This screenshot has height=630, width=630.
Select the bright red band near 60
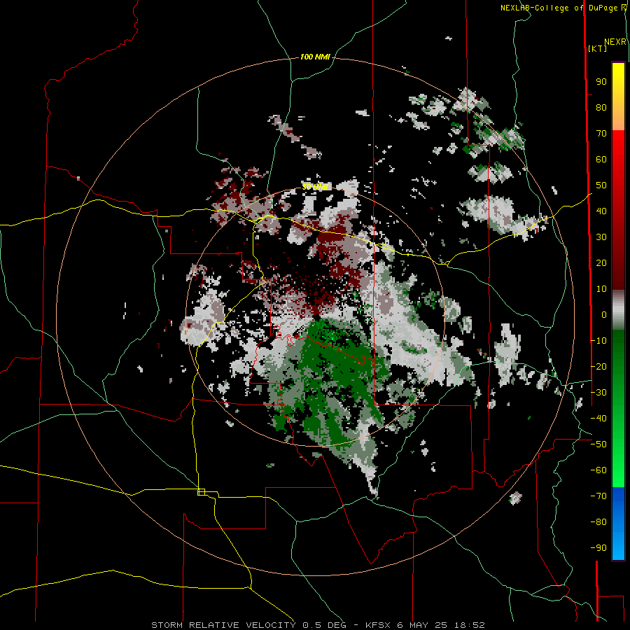[618, 155]
